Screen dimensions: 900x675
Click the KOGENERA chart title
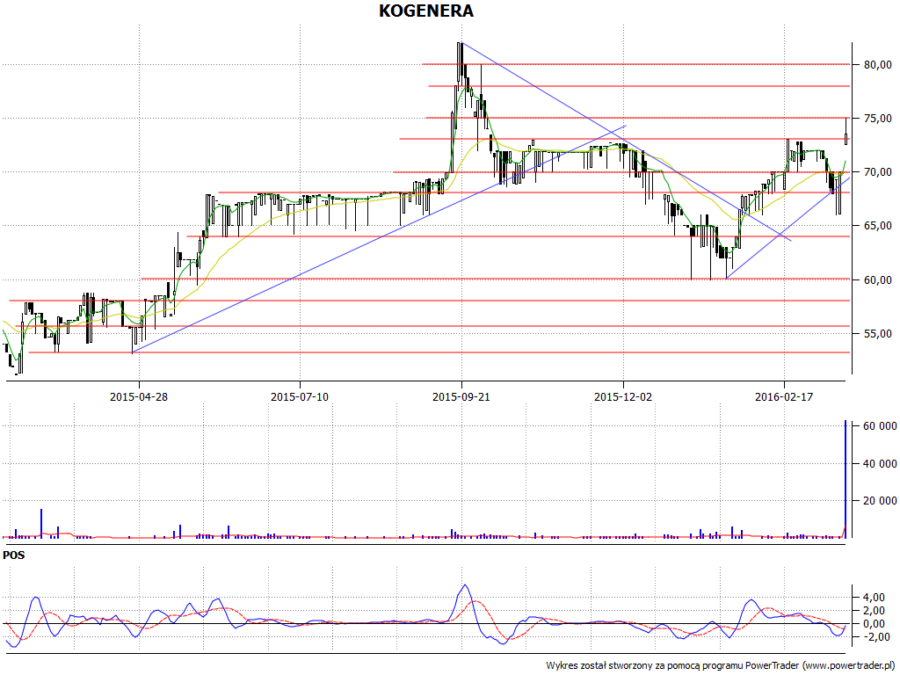pyautogui.click(x=426, y=11)
